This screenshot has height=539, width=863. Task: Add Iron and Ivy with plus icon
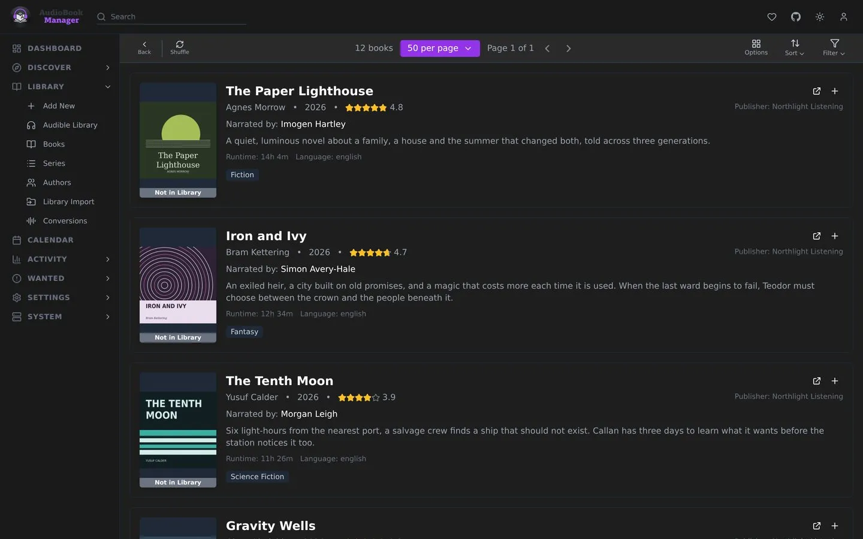[835, 236]
